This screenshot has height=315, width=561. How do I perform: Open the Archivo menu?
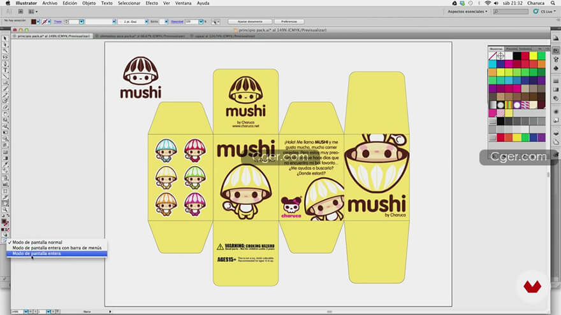click(x=50, y=3)
